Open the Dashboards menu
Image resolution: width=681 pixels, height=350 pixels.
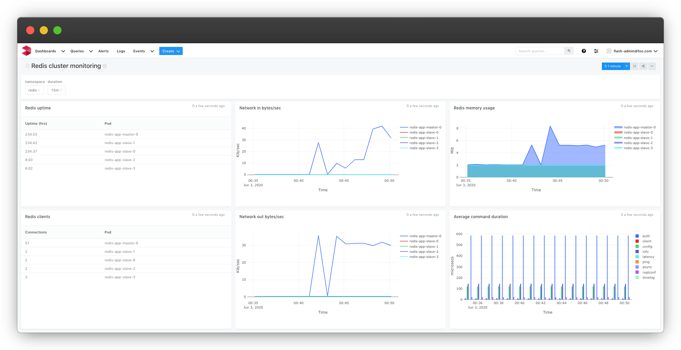[x=46, y=51]
